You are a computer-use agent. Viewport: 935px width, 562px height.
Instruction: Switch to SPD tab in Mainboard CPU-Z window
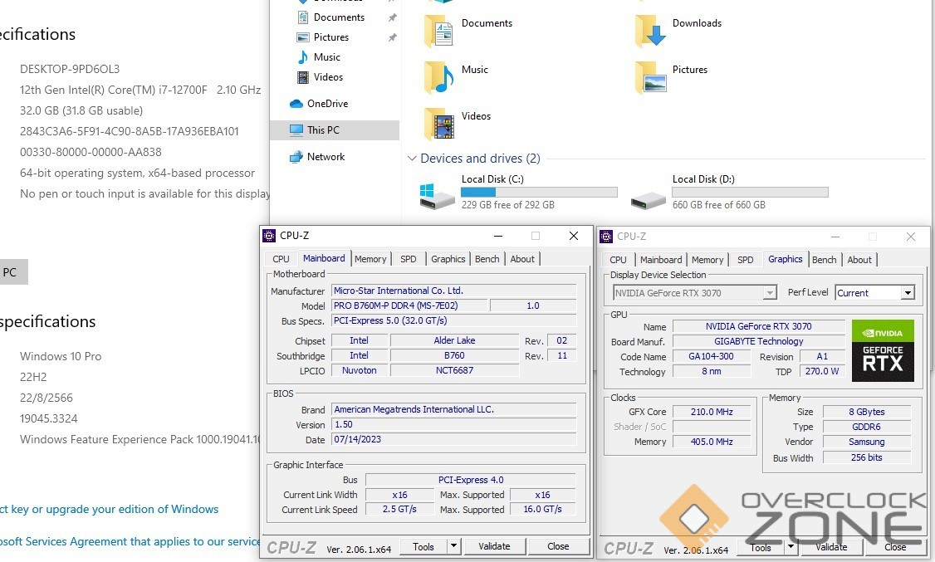point(409,259)
